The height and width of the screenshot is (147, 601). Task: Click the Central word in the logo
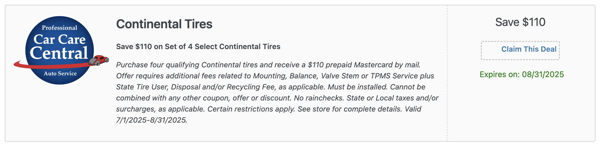[x=59, y=53]
